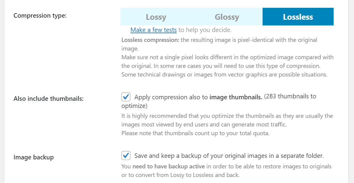
Task: Select the Lossy compression type
Action: (x=156, y=17)
